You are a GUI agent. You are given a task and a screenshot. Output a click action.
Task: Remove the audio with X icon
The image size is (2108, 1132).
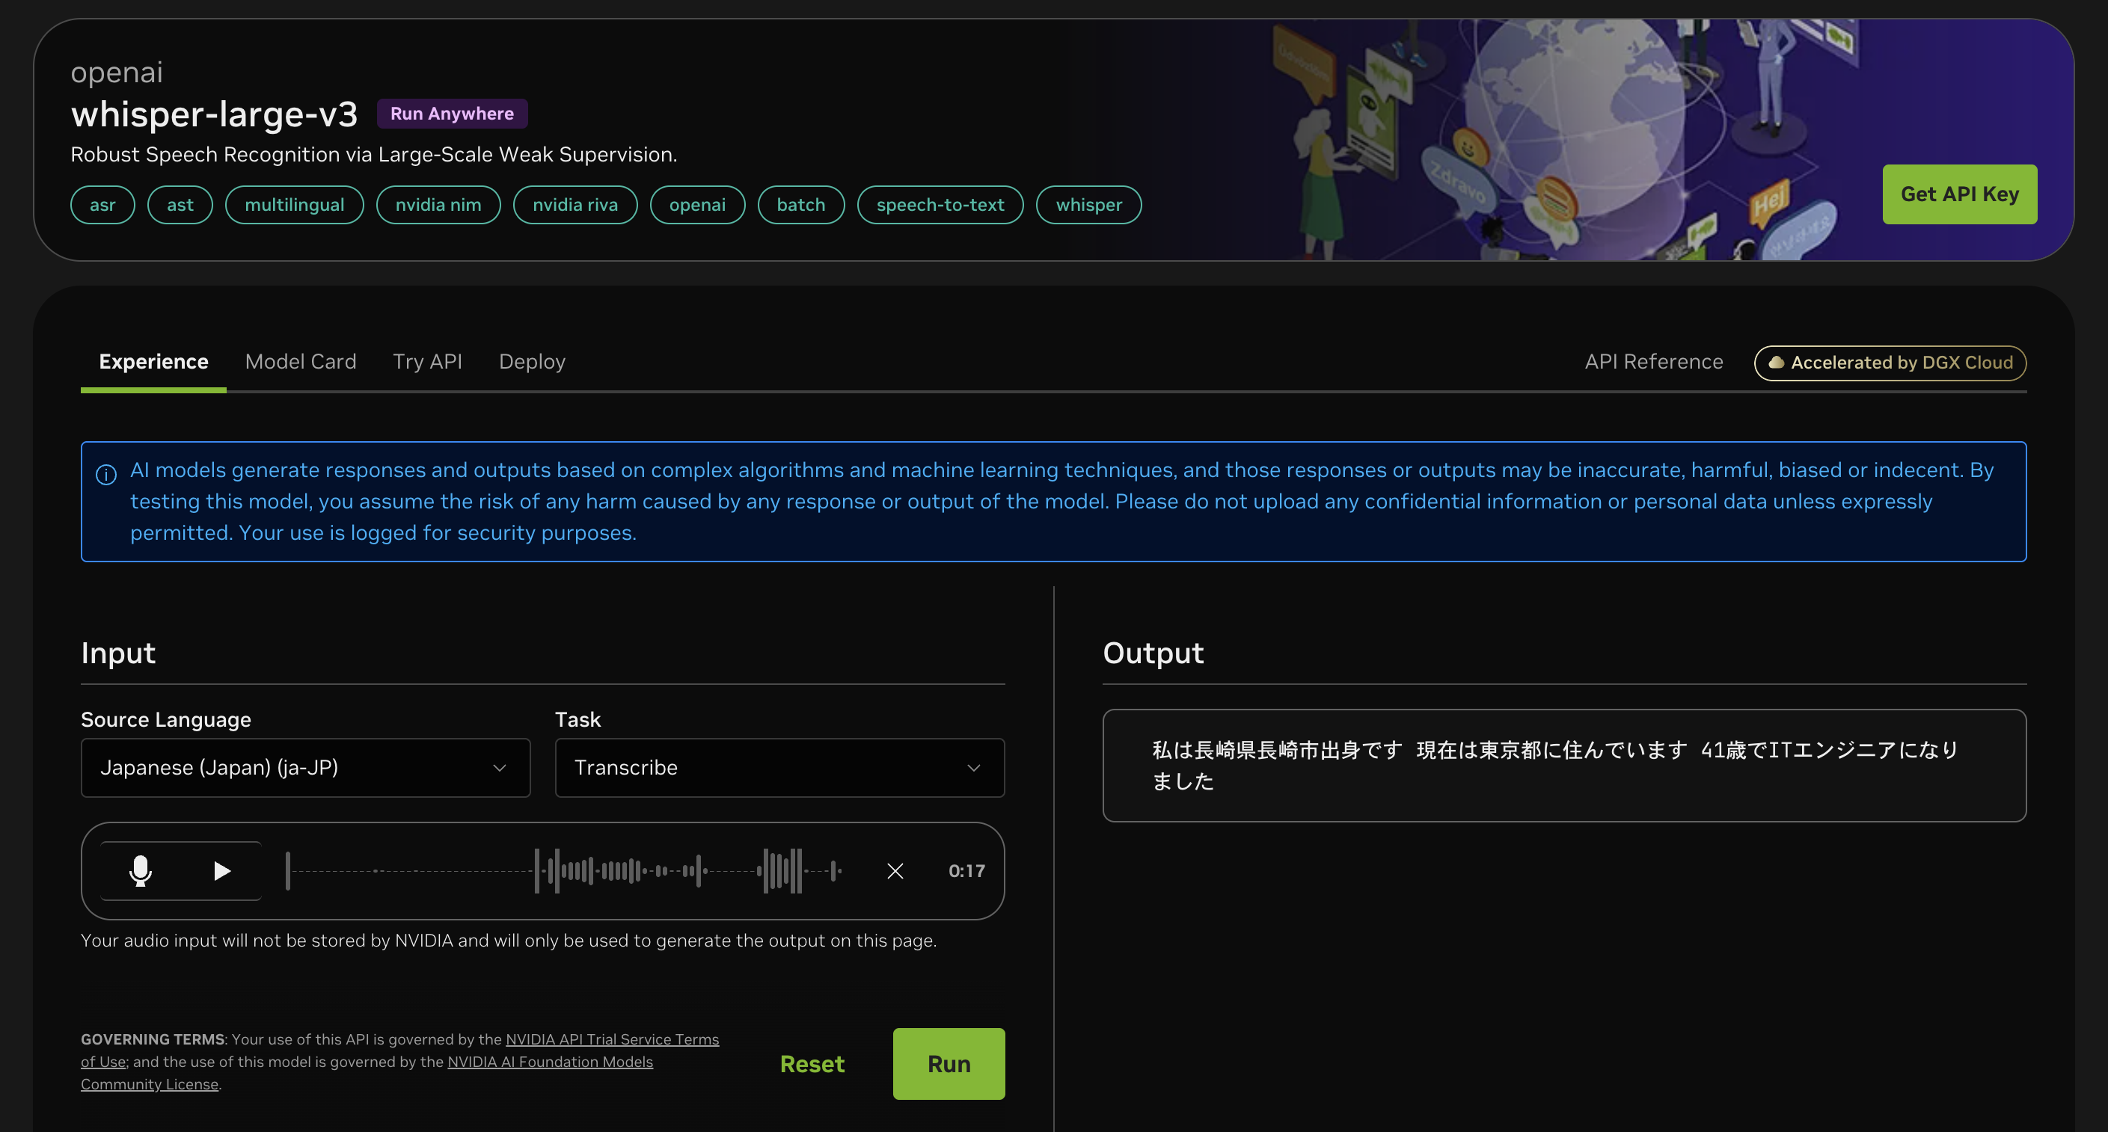(x=895, y=871)
